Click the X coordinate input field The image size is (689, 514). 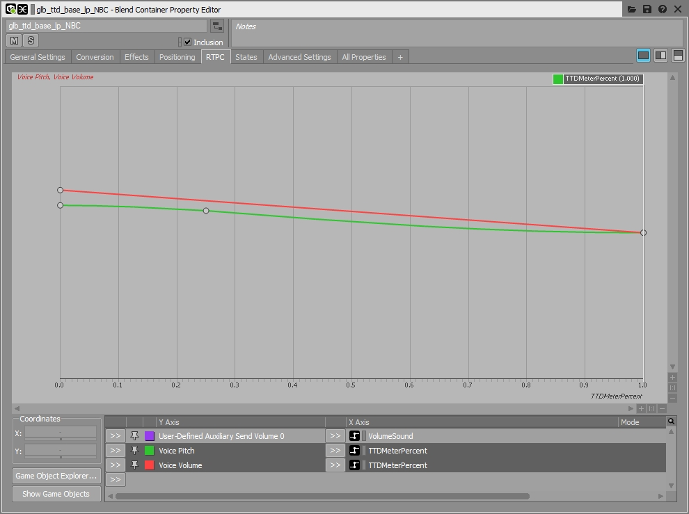pyautogui.click(x=61, y=433)
